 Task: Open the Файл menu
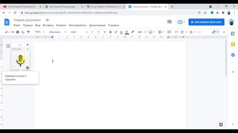(17, 25)
